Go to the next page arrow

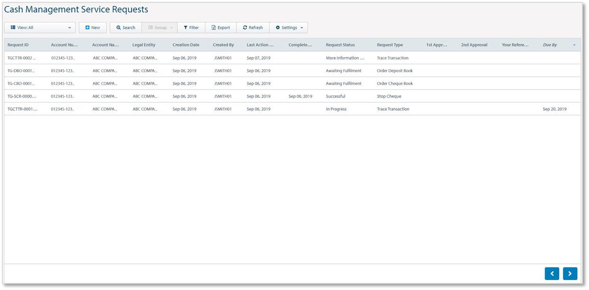(x=570, y=273)
